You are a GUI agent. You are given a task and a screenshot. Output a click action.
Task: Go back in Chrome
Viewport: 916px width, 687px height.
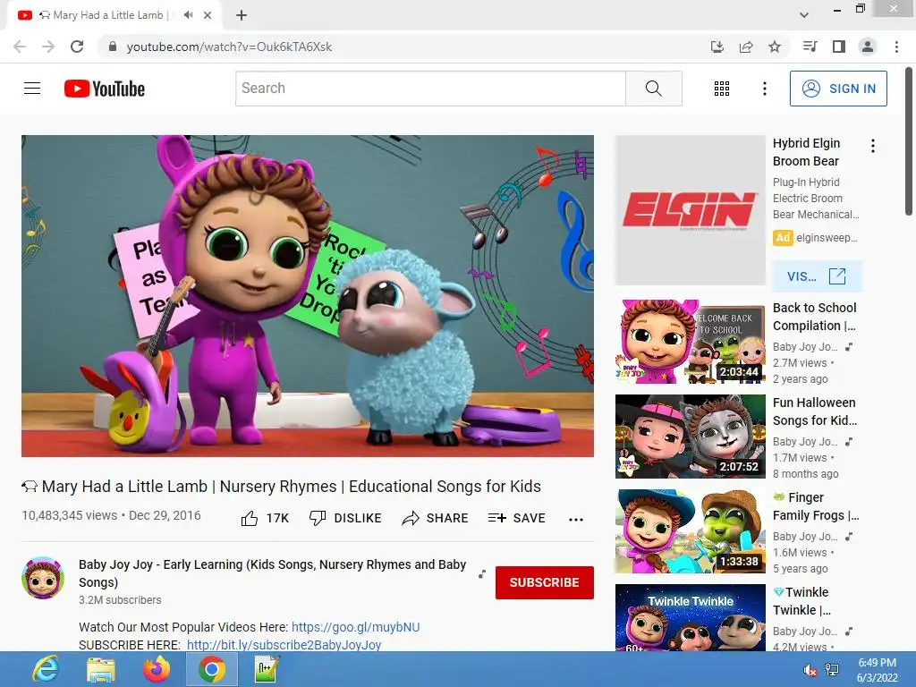click(20, 47)
